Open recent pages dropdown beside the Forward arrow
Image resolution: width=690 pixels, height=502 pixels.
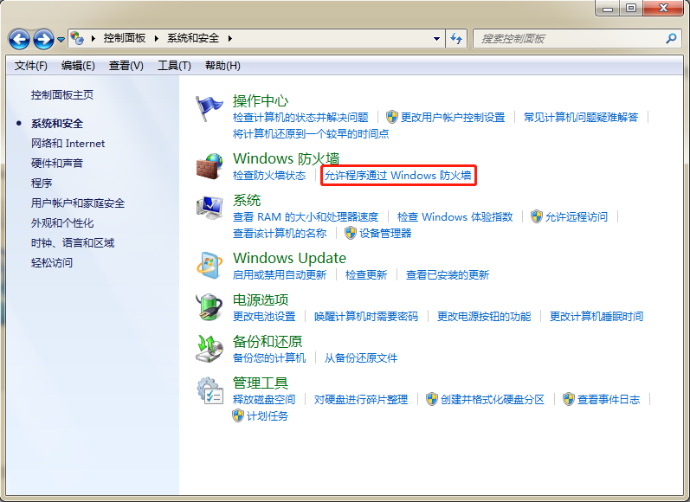[x=61, y=40]
